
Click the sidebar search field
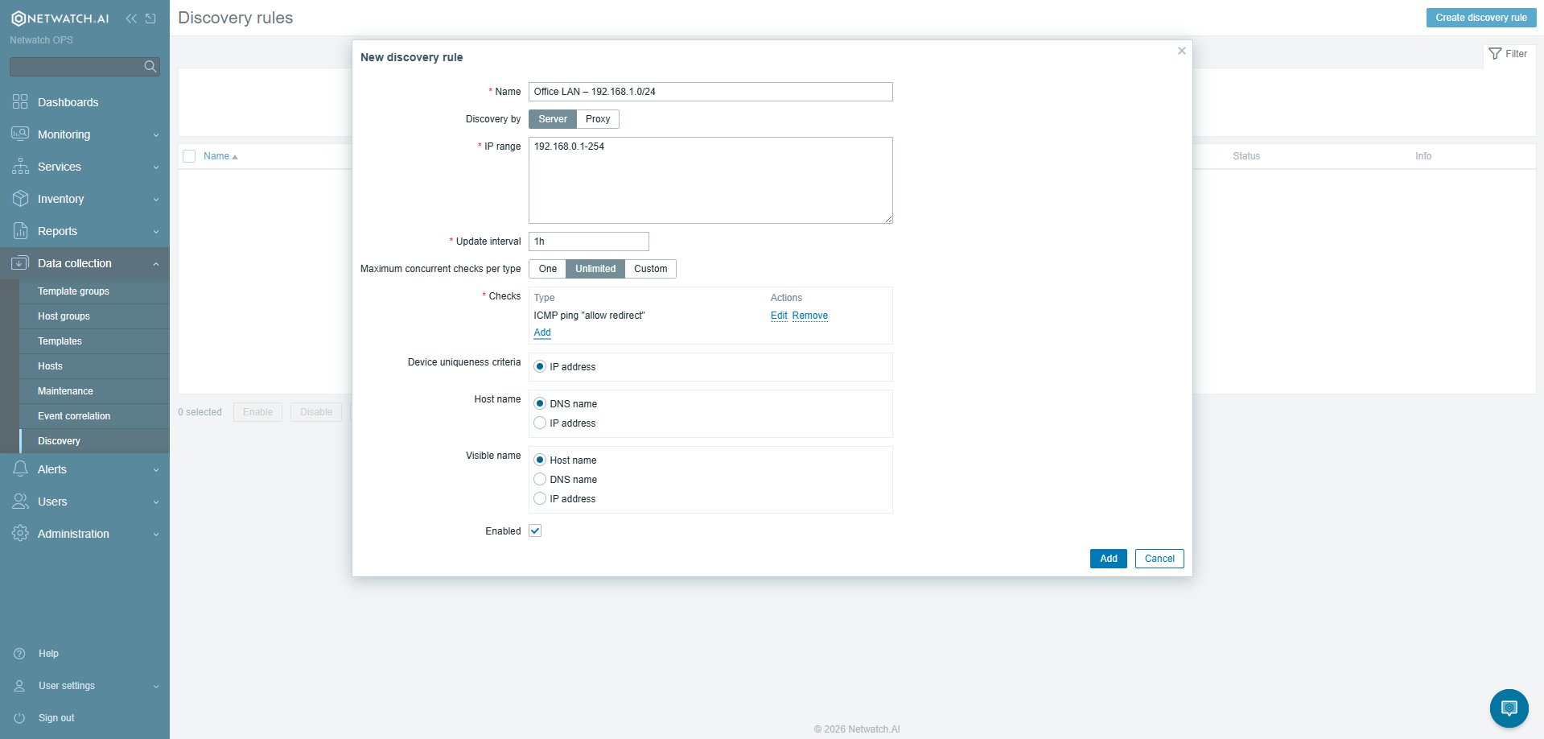click(x=84, y=67)
